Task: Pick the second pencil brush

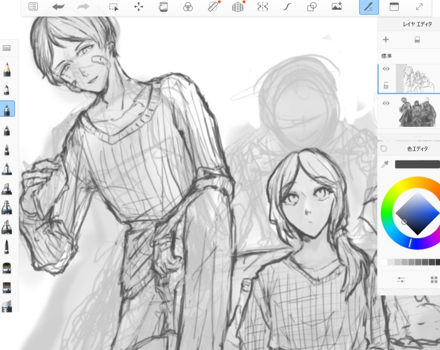Action: tap(7, 90)
